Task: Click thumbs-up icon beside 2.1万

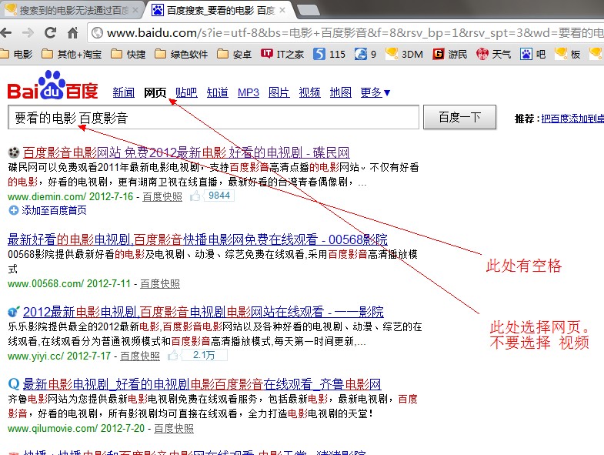Action: click(x=173, y=355)
